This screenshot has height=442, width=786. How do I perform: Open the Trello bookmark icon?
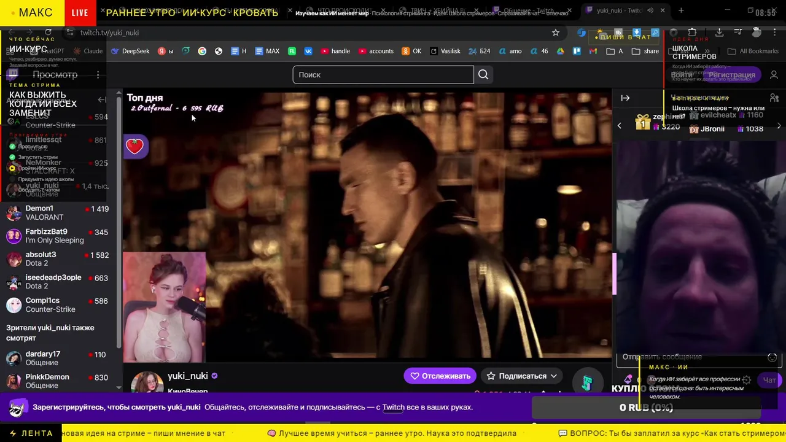click(577, 51)
